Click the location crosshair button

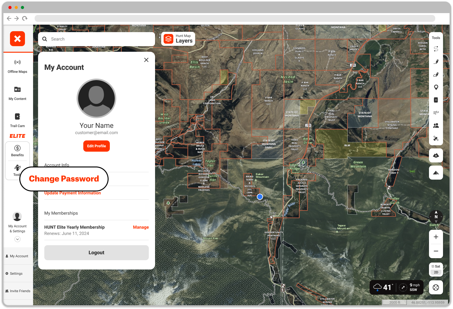pyautogui.click(x=436, y=287)
